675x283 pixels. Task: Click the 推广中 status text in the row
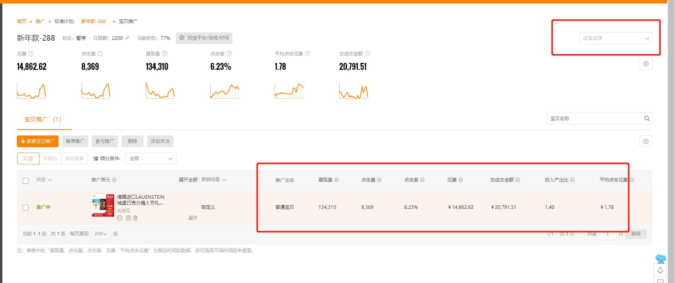coord(43,207)
